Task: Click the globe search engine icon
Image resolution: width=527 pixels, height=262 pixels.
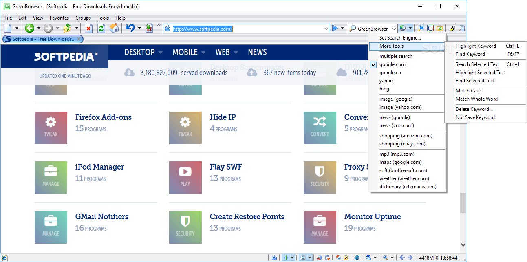Action: (403, 28)
